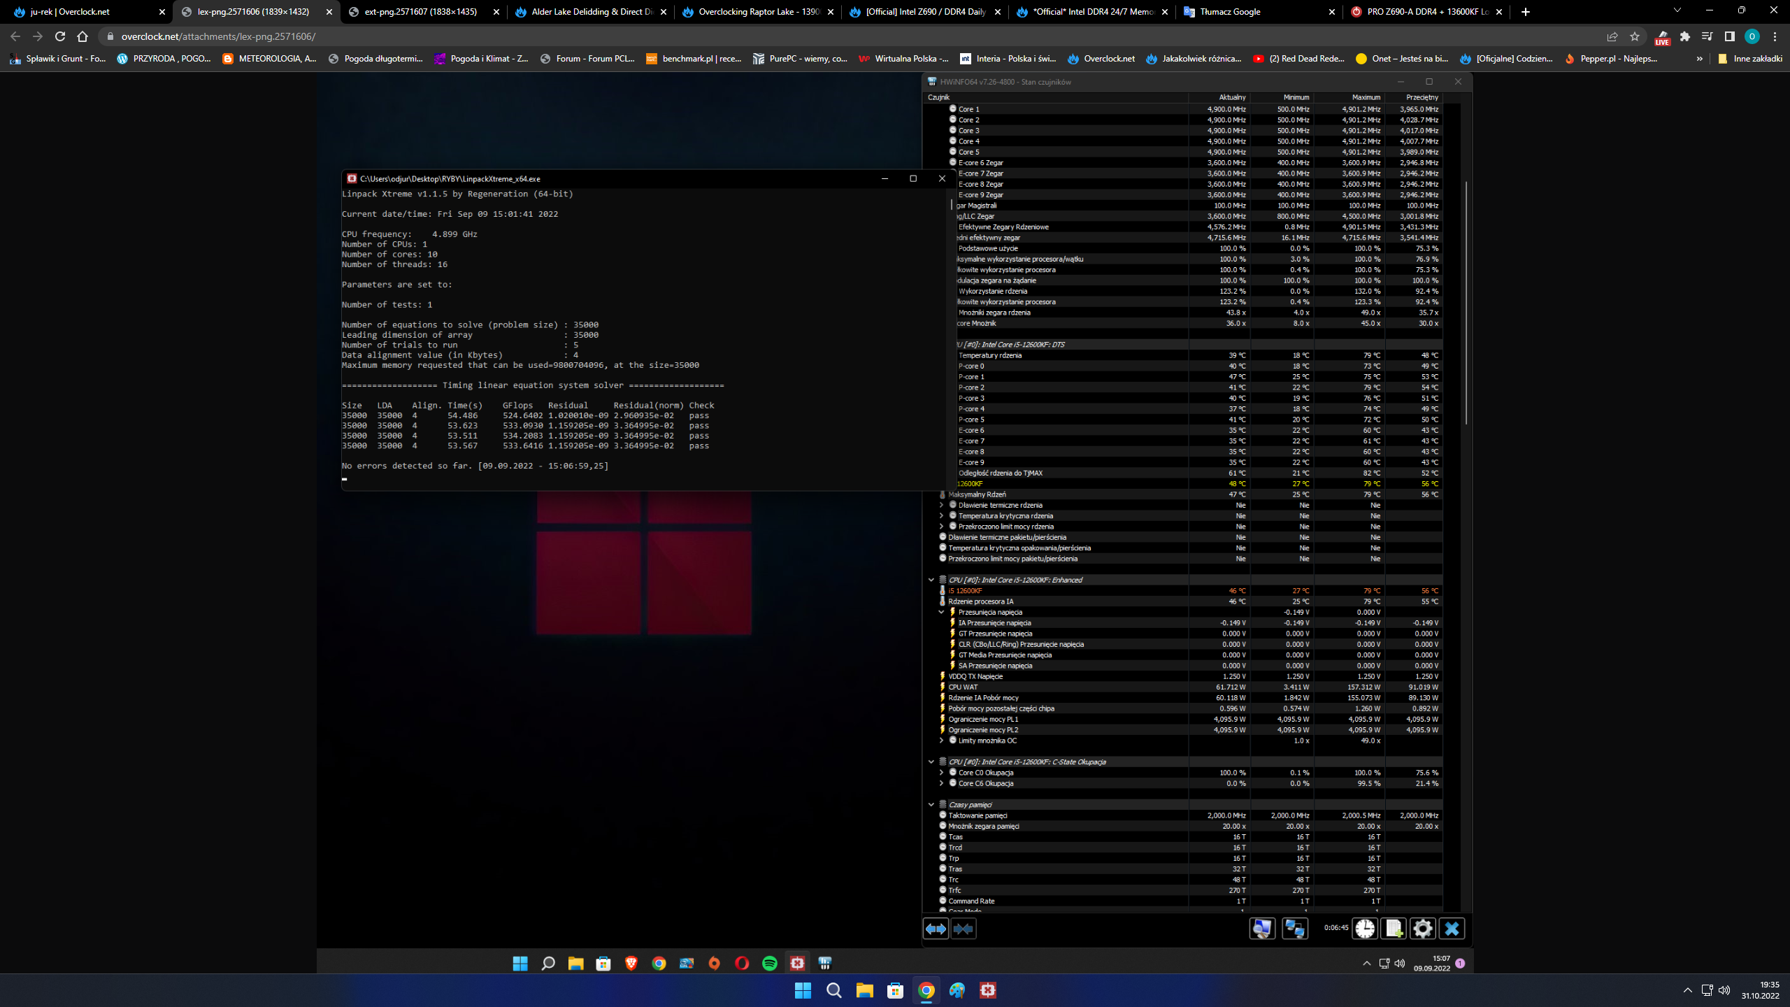1790x1007 pixels.
Task: Open the Inne zakładki bookmarks folder
Action: (1749, 59)
